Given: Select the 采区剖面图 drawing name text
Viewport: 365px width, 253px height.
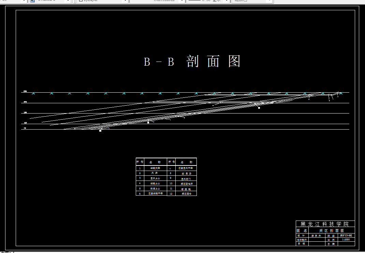Looking at the screenshot, I should point(332,230).
